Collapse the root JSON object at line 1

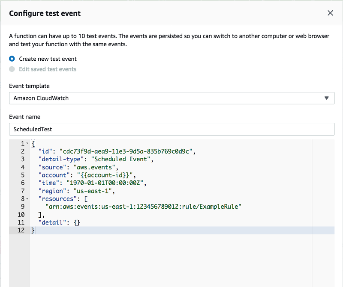tap(27, 143)
